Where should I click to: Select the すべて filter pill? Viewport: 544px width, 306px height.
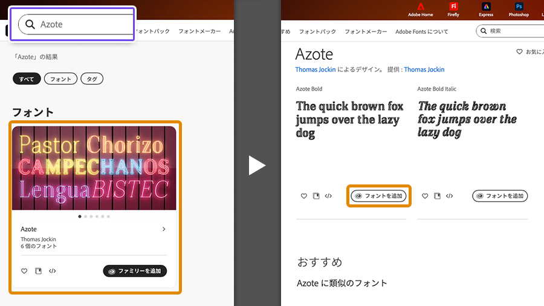[x=27, y=79]
